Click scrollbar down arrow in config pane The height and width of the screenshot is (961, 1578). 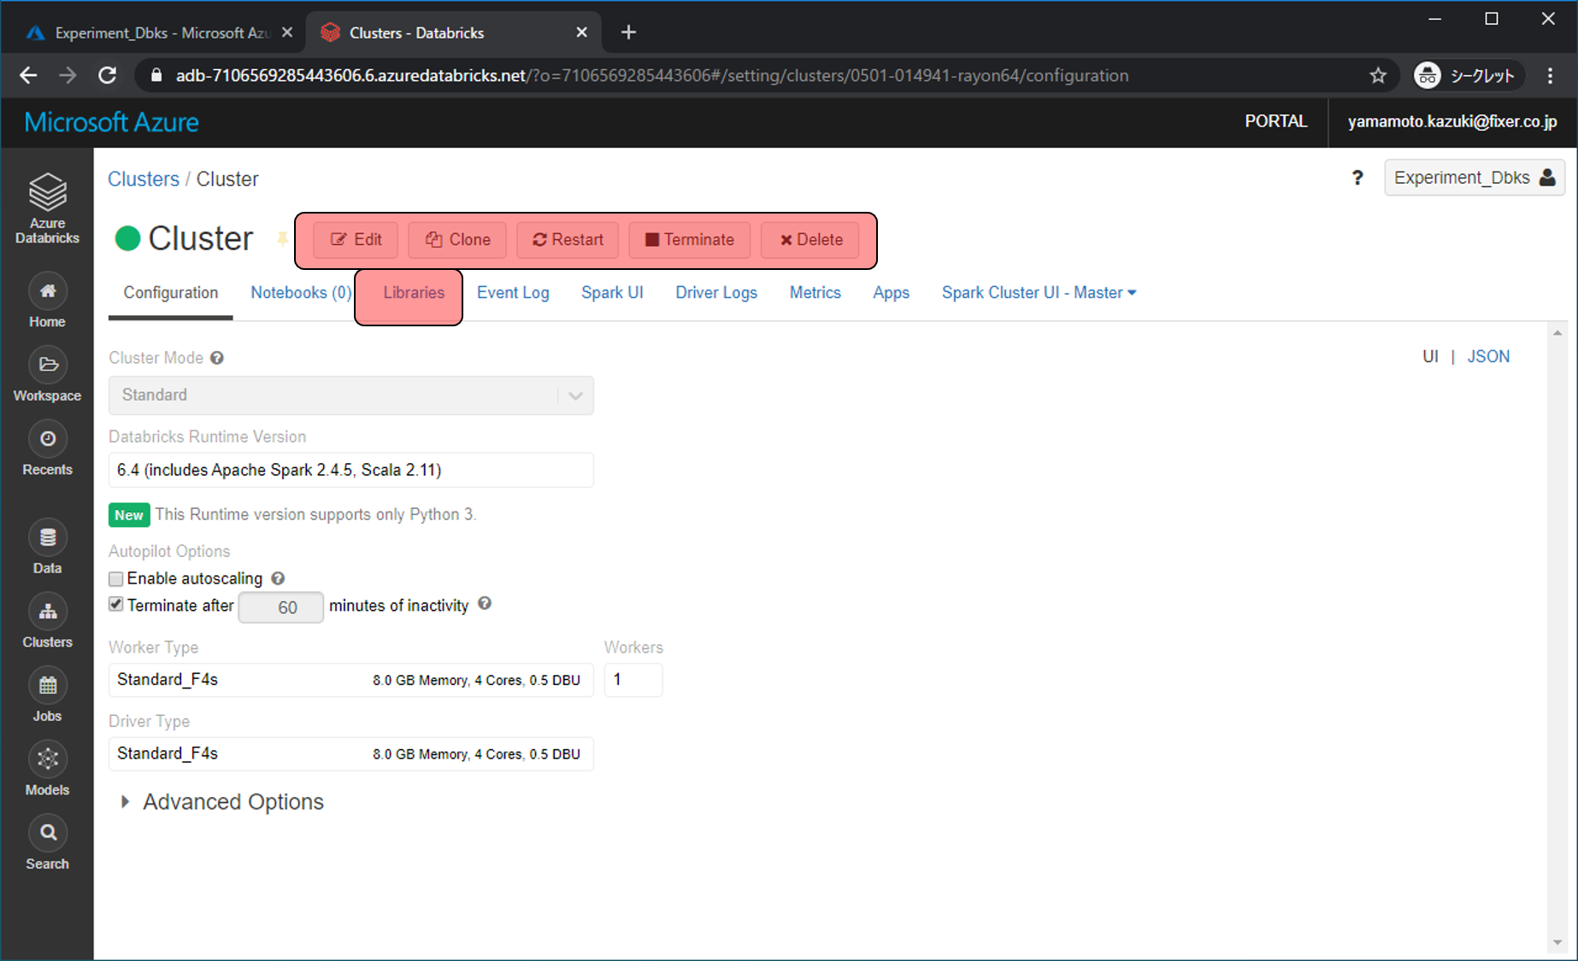[x=1557, y=943]
